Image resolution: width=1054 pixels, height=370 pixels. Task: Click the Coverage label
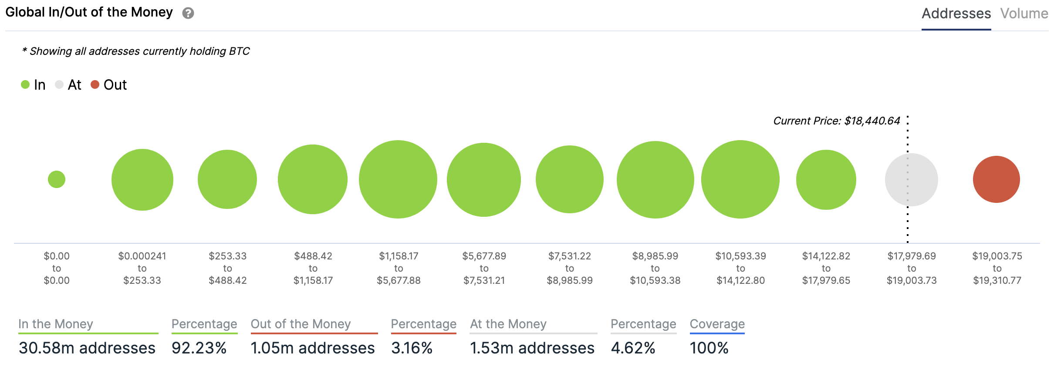click(x=717, y=324)
